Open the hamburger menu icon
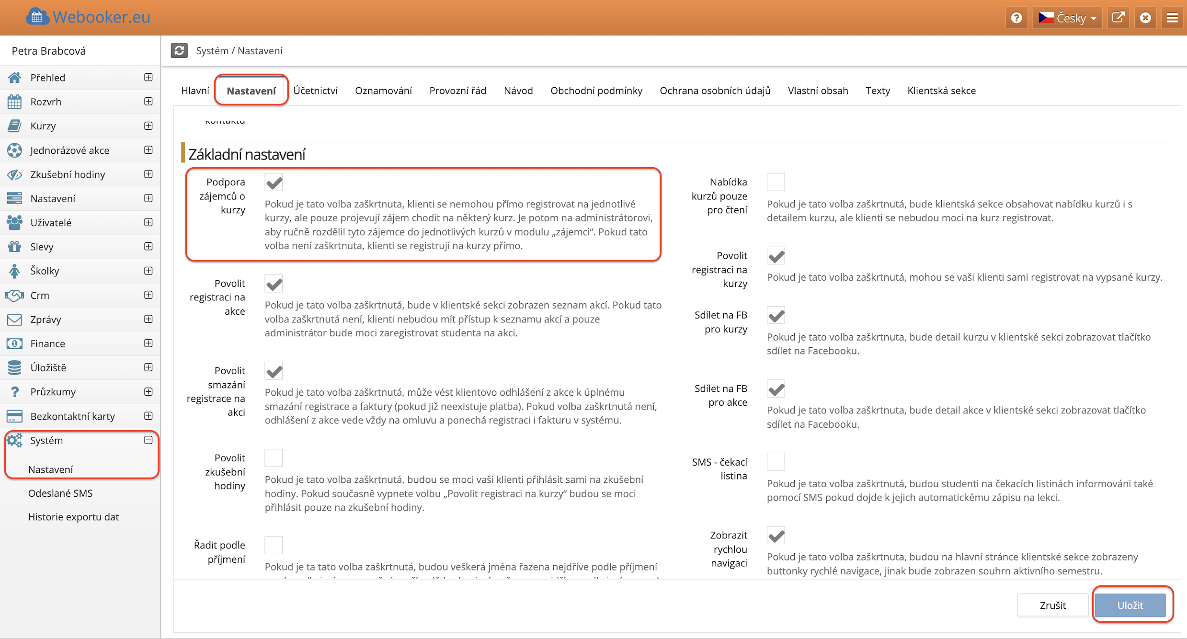Screen dimensions: 1187x639 (1172, 18)
